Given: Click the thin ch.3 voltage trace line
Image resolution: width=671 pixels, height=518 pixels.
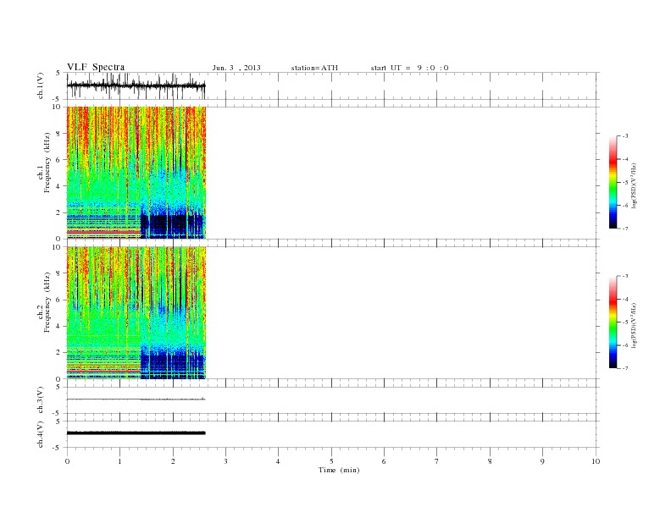Looking at the screenshot, I should click(x=136, y=400).
